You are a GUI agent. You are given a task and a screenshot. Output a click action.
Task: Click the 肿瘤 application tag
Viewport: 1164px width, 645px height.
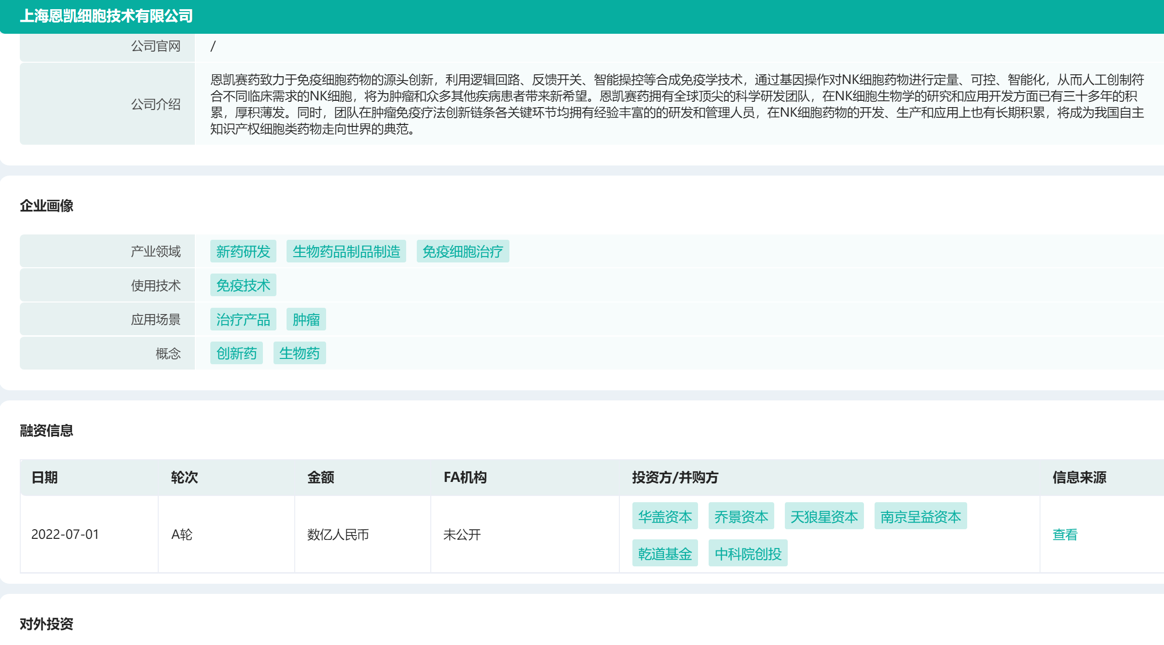click(306, 319)
